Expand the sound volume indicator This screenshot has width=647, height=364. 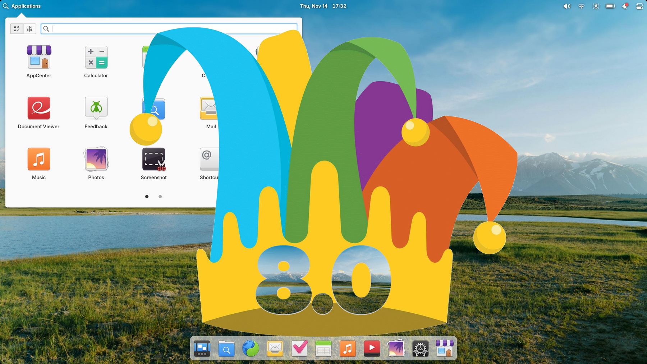[x=566, y=6]
